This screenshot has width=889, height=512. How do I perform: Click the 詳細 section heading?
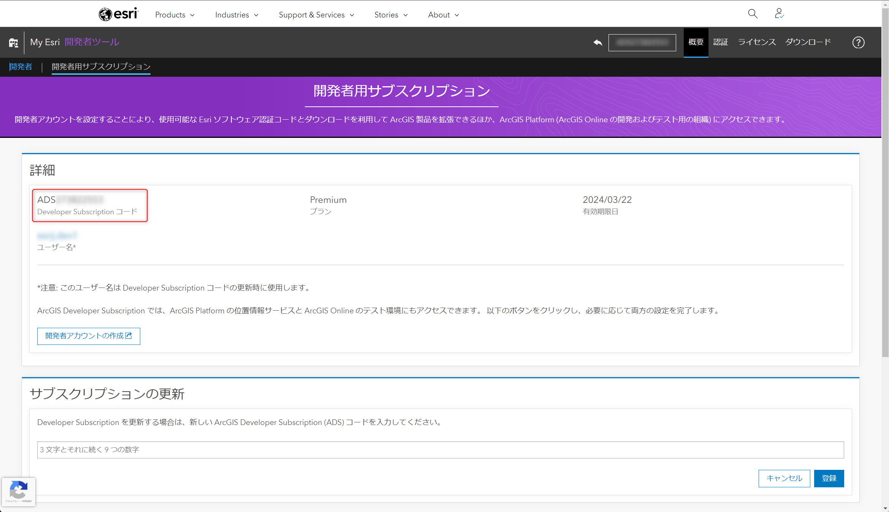coord(43,170)
